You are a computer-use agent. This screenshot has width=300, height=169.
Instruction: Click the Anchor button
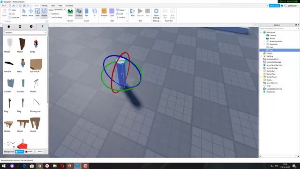pos(121,17)
